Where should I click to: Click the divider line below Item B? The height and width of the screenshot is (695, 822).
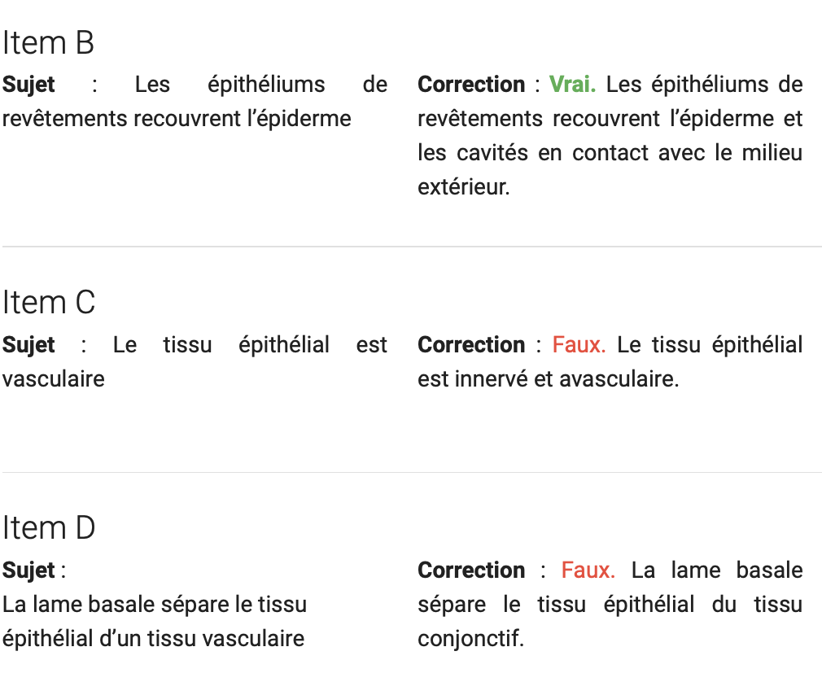coord(412,247)
